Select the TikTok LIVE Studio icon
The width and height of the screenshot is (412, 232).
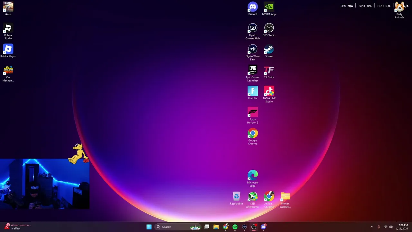269,94
